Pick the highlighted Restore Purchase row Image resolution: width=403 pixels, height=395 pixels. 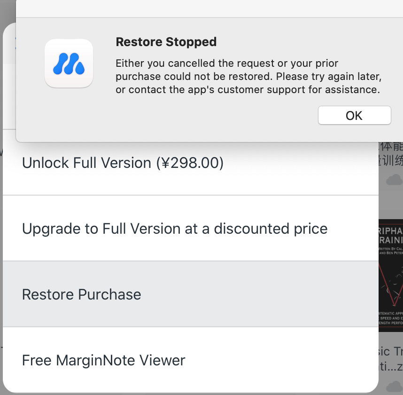click(x=190, y=294)
